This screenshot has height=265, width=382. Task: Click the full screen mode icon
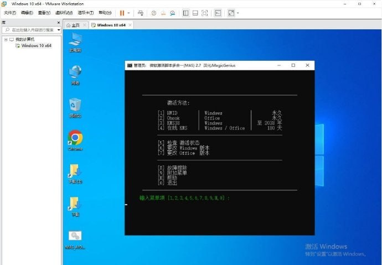click(205, 13)
